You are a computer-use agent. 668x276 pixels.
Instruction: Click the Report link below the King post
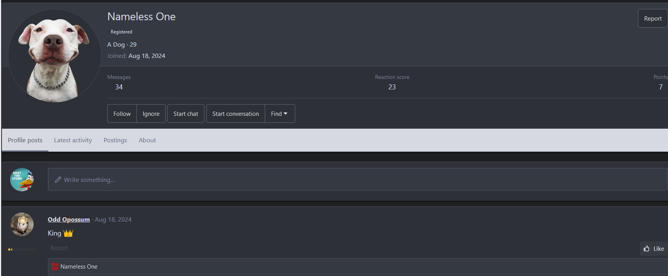point(59,248)
